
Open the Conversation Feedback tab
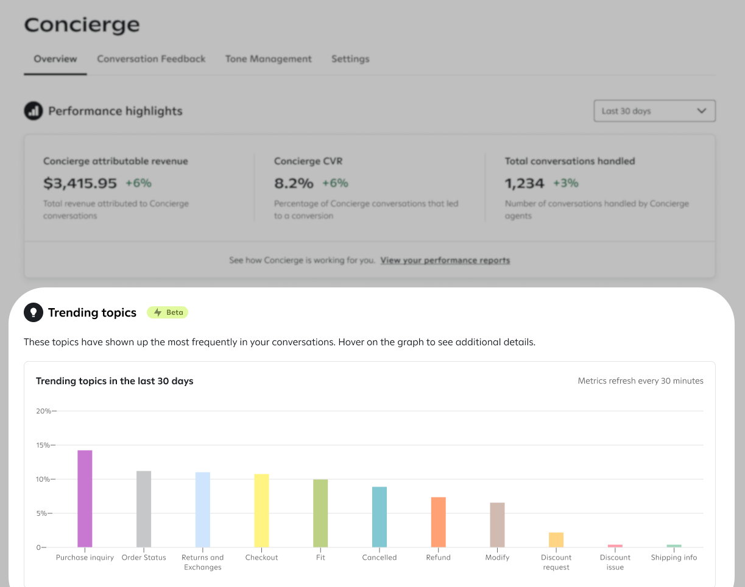point(151,59)
